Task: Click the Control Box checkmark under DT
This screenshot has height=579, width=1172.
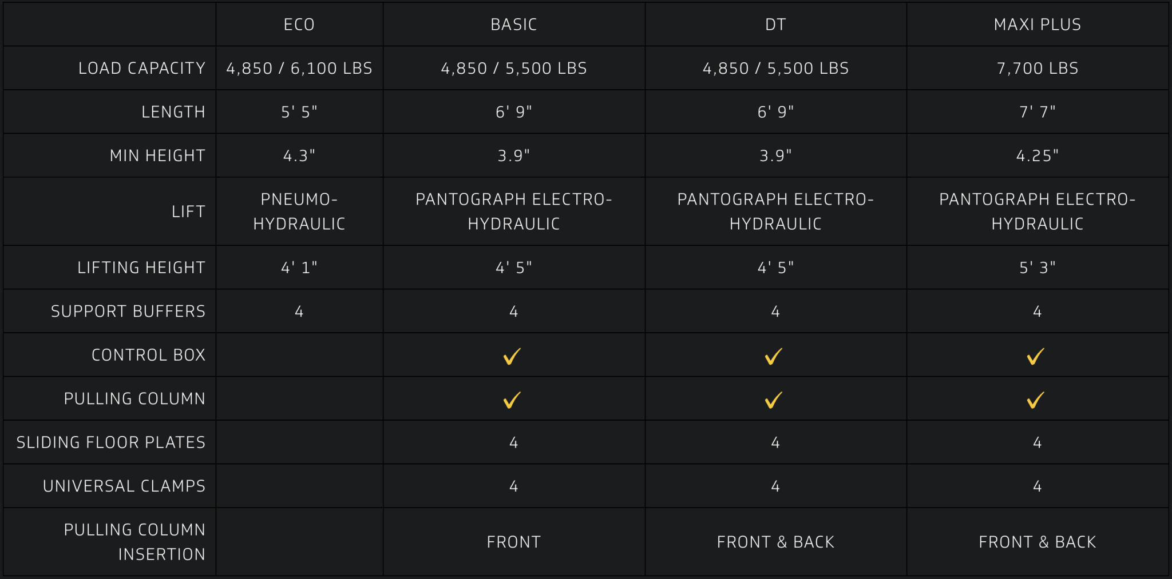Action: [774, 356]
